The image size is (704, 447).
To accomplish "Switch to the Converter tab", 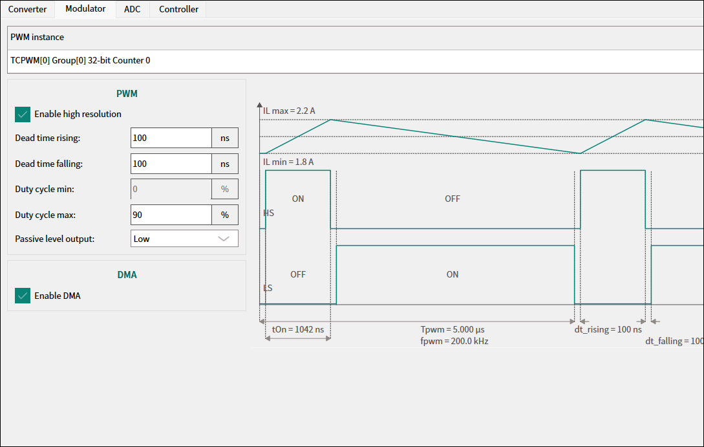I will [27, 9].
